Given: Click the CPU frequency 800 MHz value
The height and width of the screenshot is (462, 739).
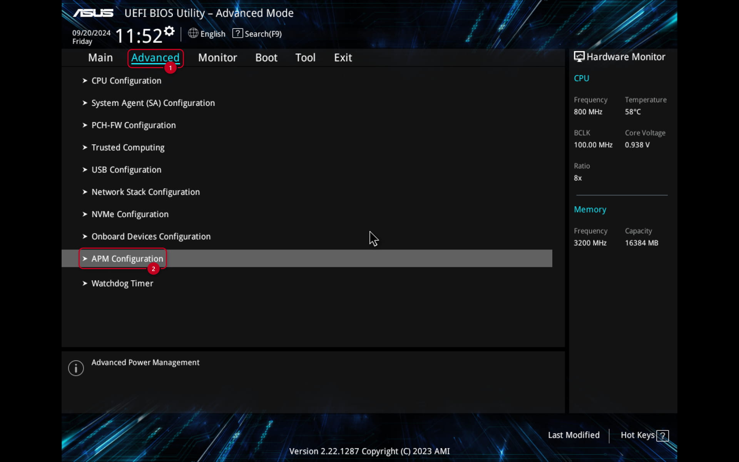Looking at the screenshot, I should (588, 112).
